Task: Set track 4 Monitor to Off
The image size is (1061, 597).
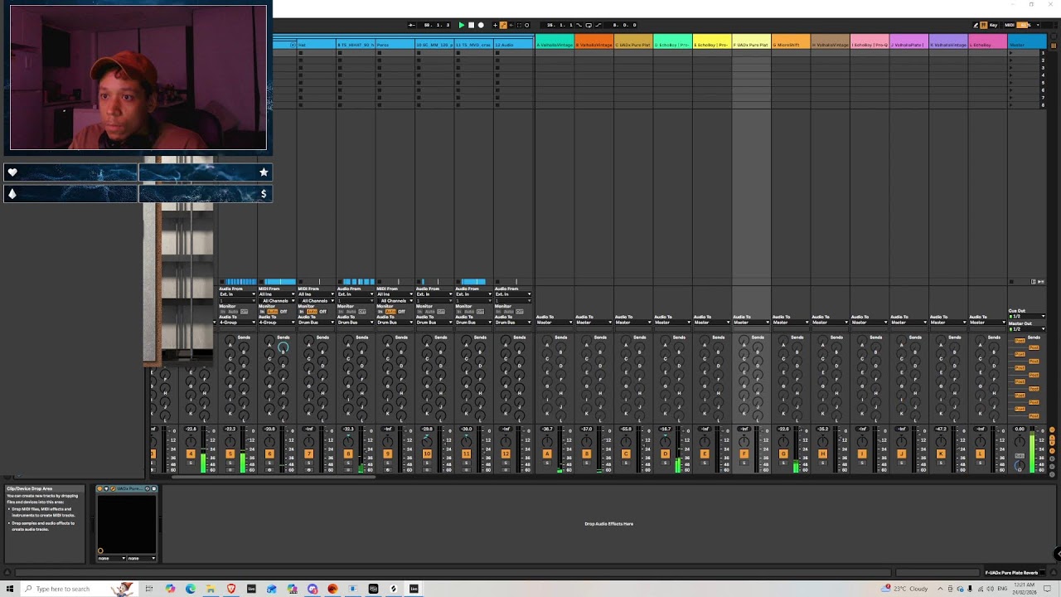Action: tap(244, 312)
